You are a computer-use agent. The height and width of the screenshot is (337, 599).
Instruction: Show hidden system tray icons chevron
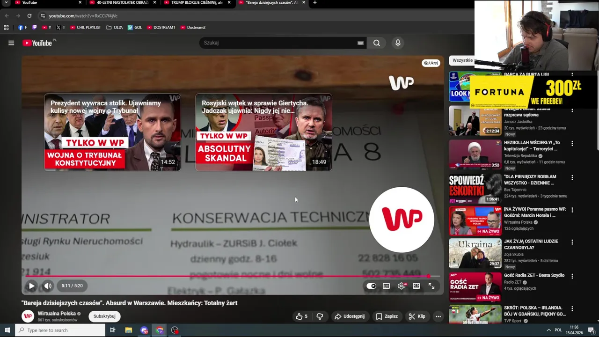[548, 330]
